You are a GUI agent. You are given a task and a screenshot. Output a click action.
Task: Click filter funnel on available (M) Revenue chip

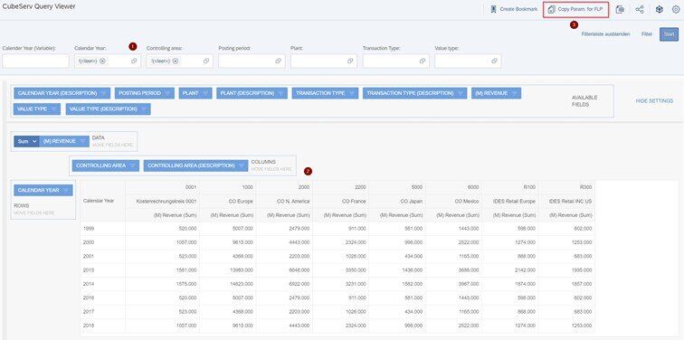coord(515,93)
